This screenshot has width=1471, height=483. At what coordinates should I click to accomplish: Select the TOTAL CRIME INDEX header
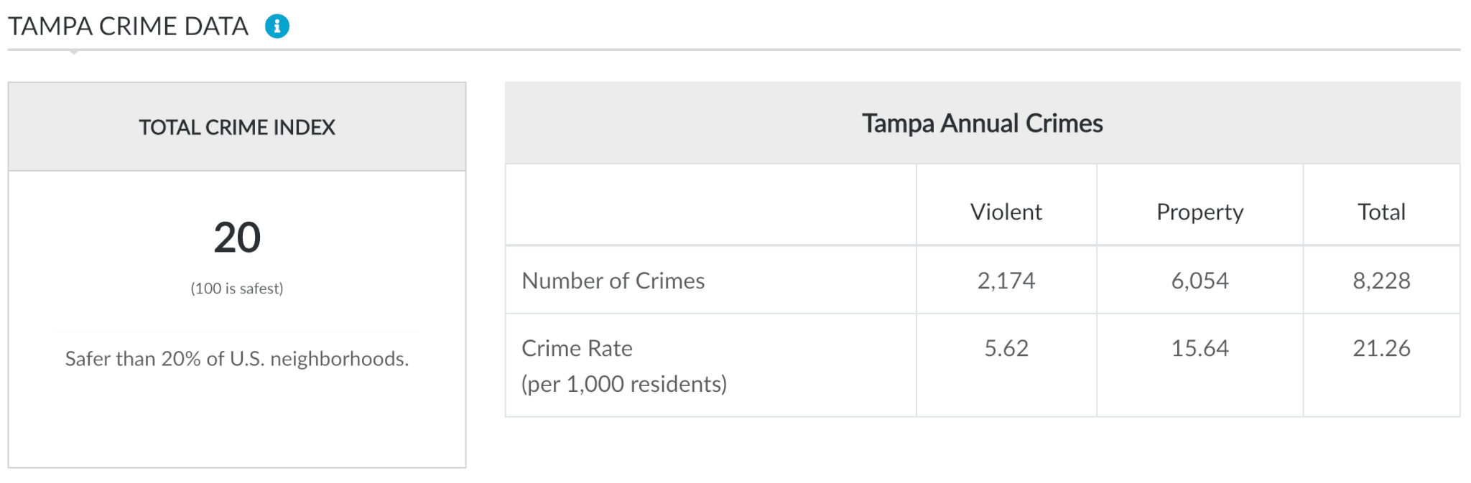coord(237,127)
